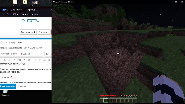Insert preformatted code with the </> icon
The image size is (185, 104).
(24, 60)
